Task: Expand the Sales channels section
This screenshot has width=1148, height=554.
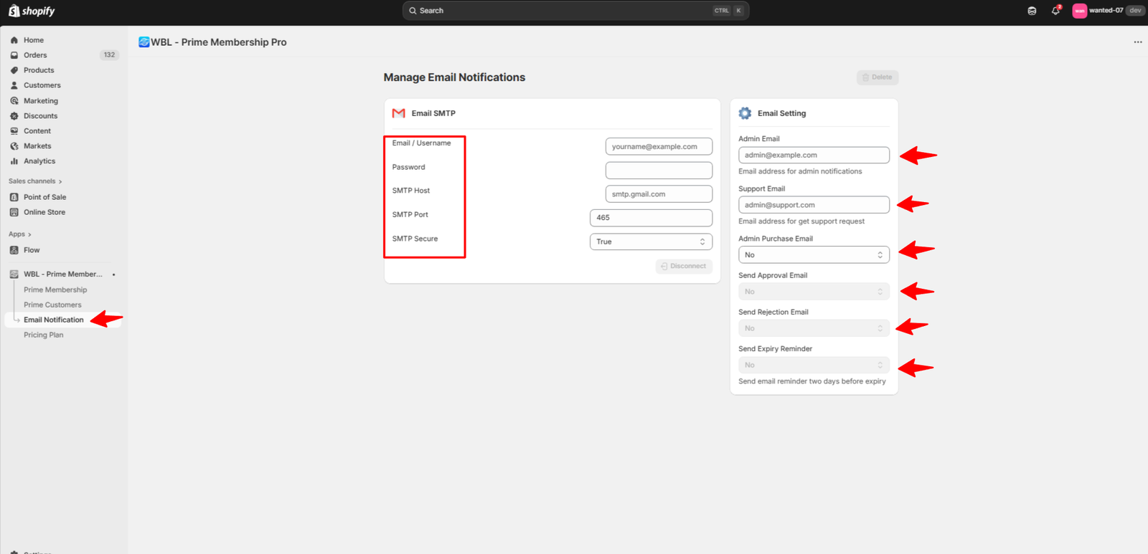Action: coord(35,181)
